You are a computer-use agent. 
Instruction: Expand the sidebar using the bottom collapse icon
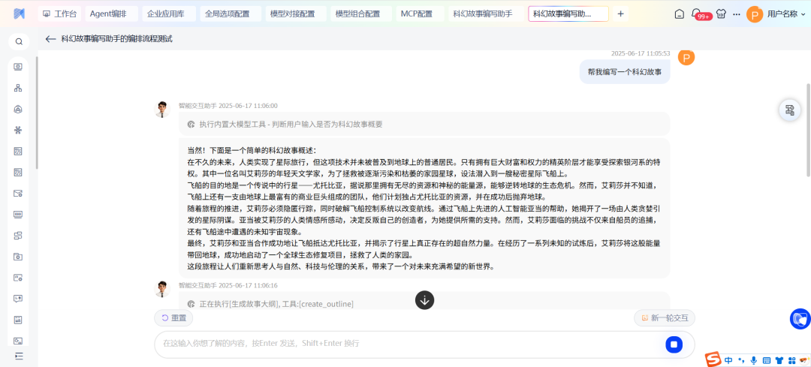(x=19, y=356)
